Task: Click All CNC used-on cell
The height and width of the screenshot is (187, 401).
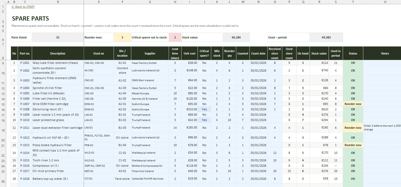Action: click(x=99, y=71)
